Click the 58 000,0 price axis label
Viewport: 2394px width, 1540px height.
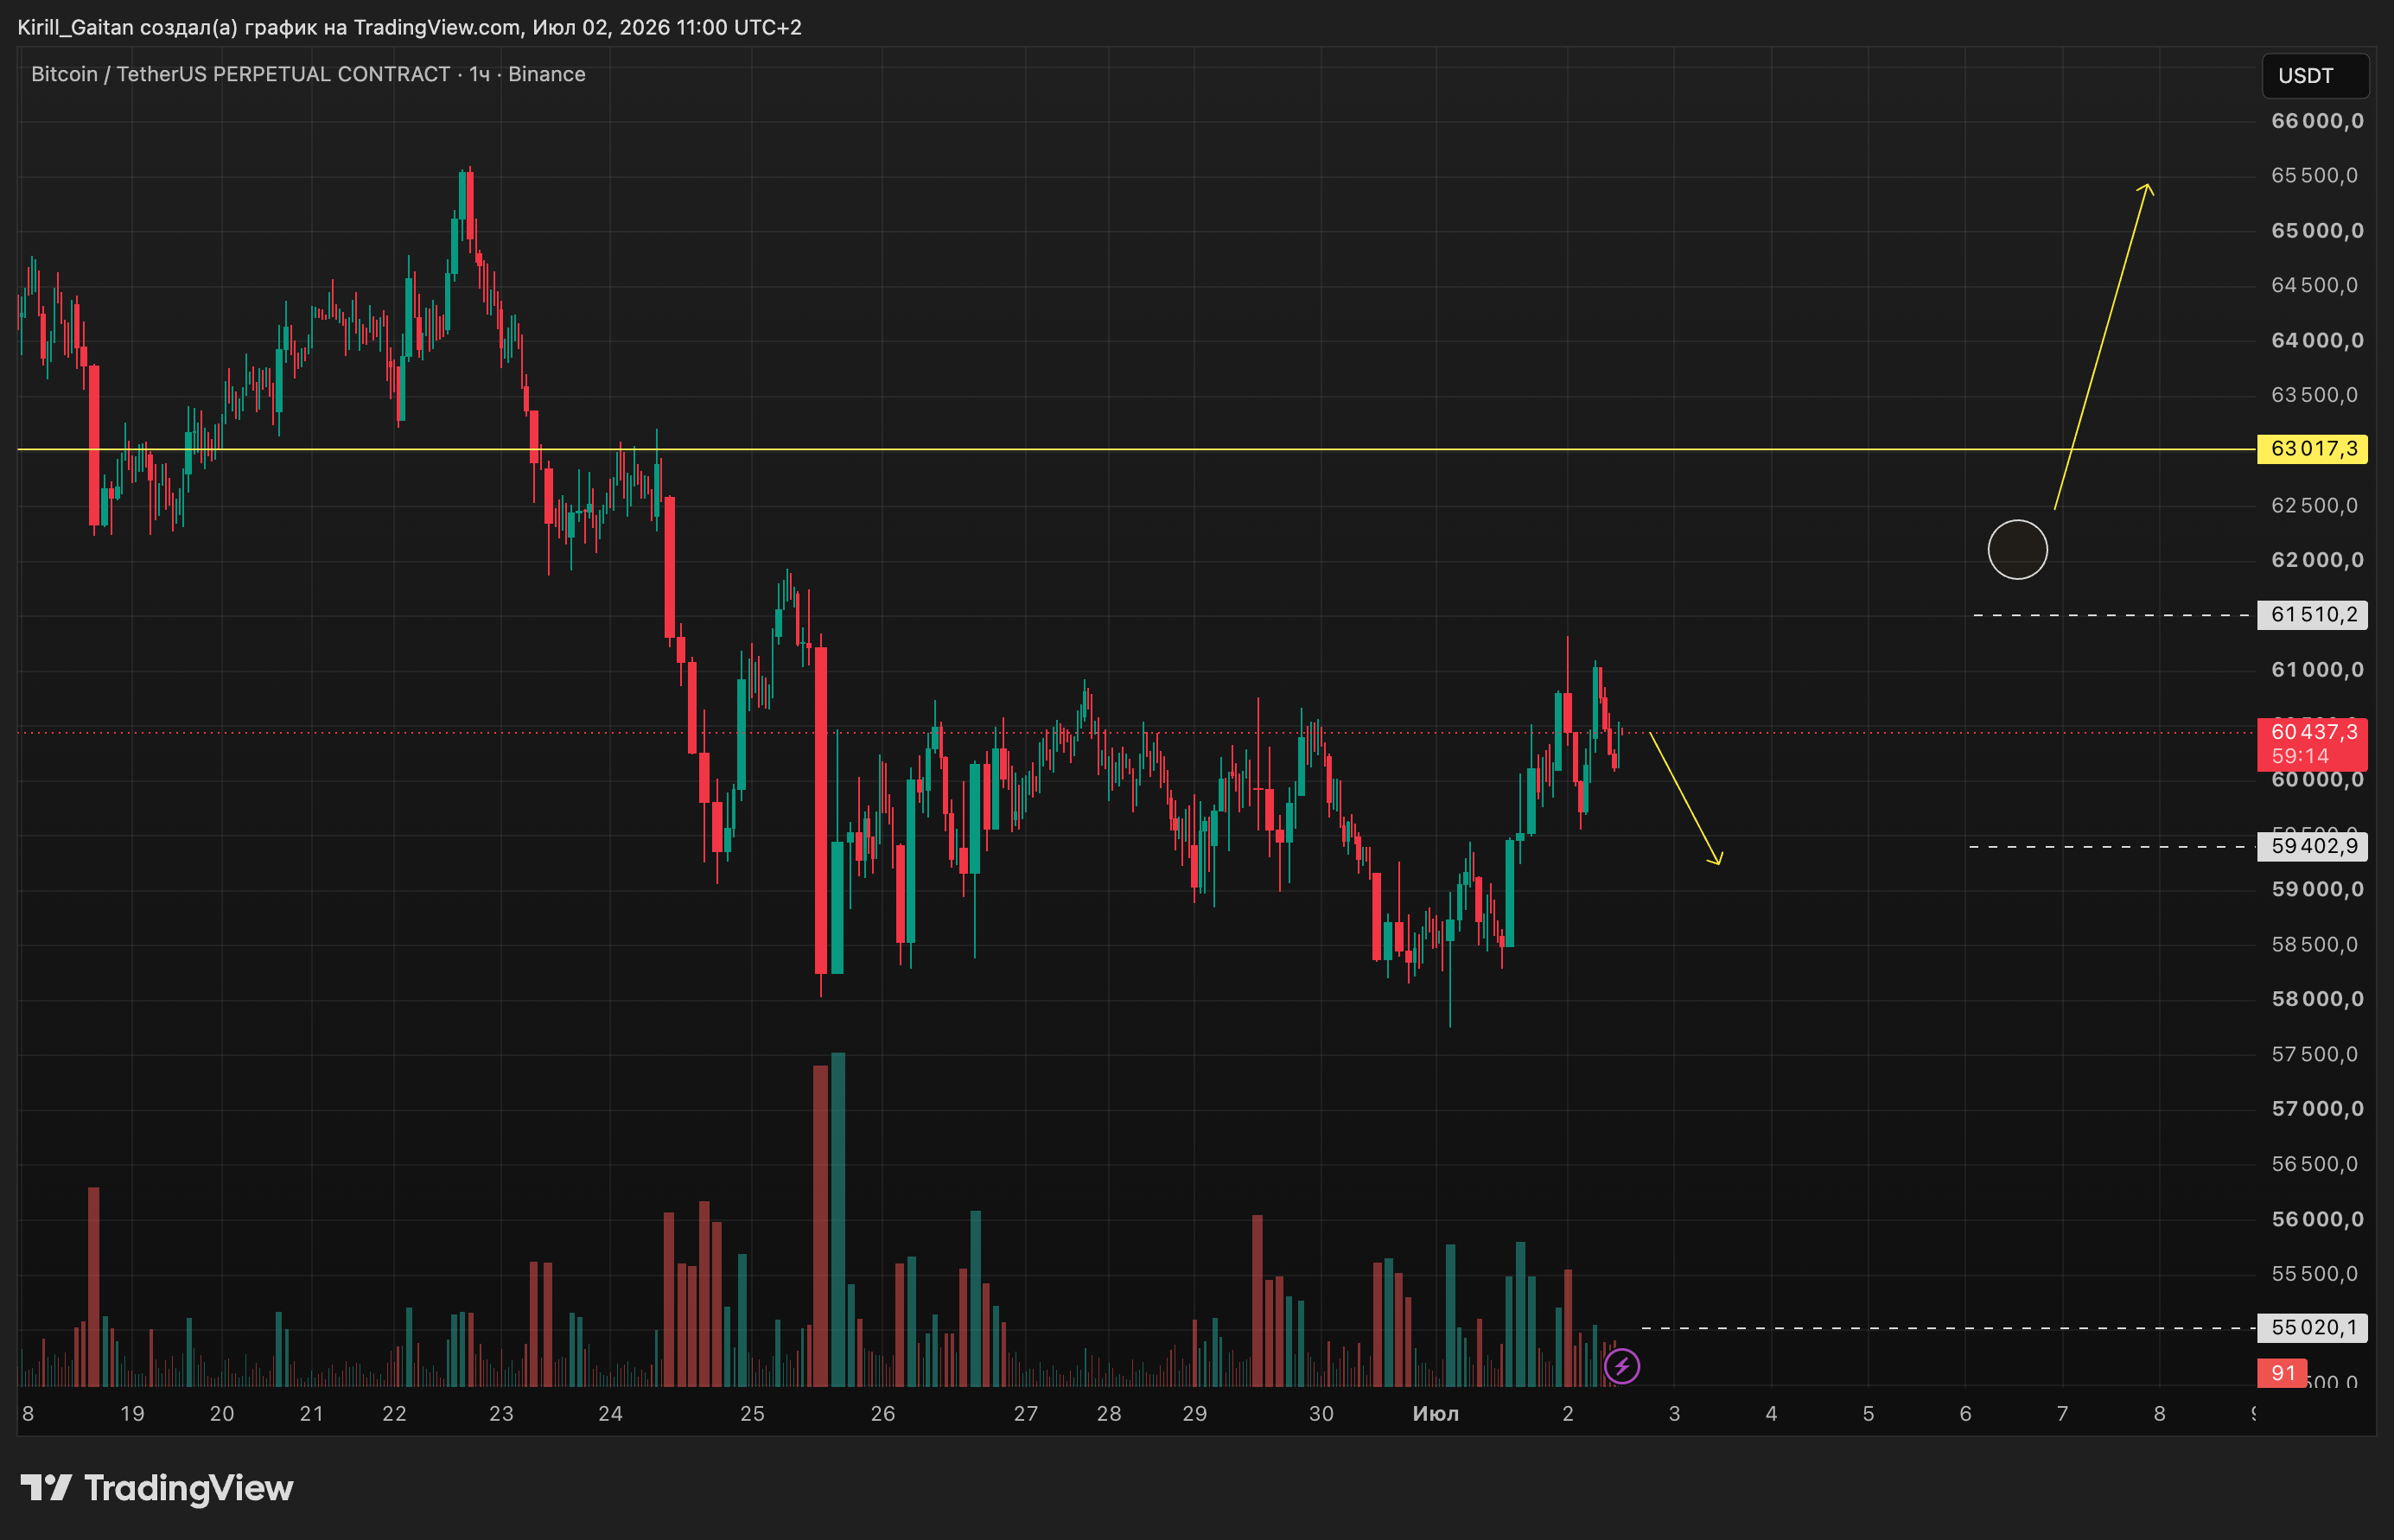(x=2317, y=999)
